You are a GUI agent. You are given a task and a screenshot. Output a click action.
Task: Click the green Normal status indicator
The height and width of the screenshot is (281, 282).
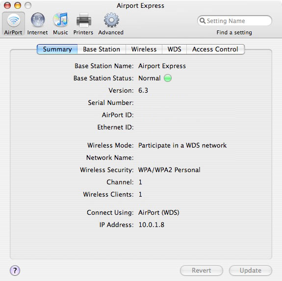click(168, 78)
